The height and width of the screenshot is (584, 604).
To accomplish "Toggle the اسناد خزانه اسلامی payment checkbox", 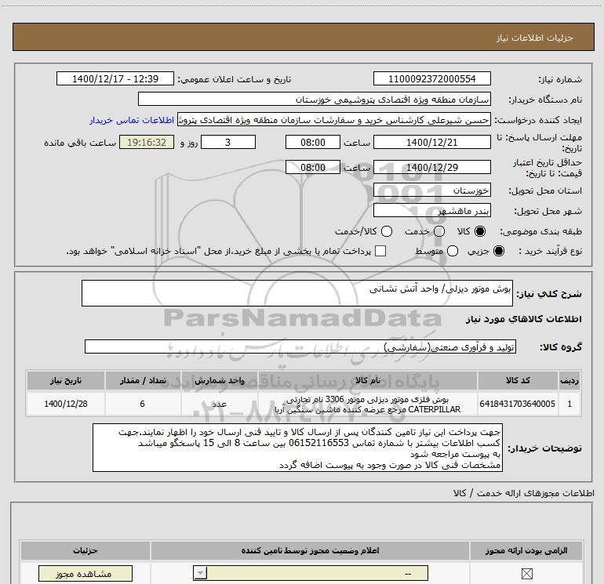I will 380,251.
